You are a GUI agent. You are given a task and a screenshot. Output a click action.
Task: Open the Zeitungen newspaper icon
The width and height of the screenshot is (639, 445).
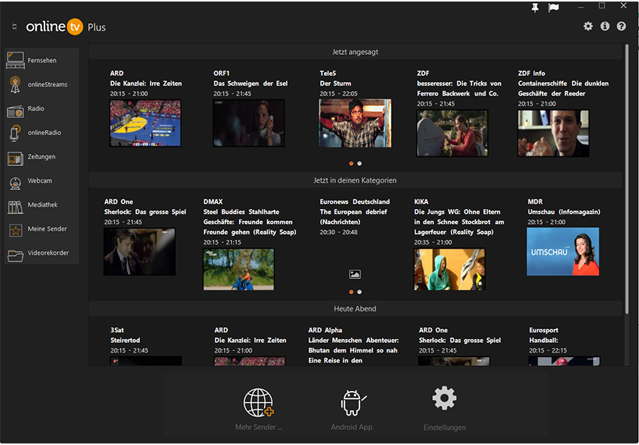tap(16, 159)
